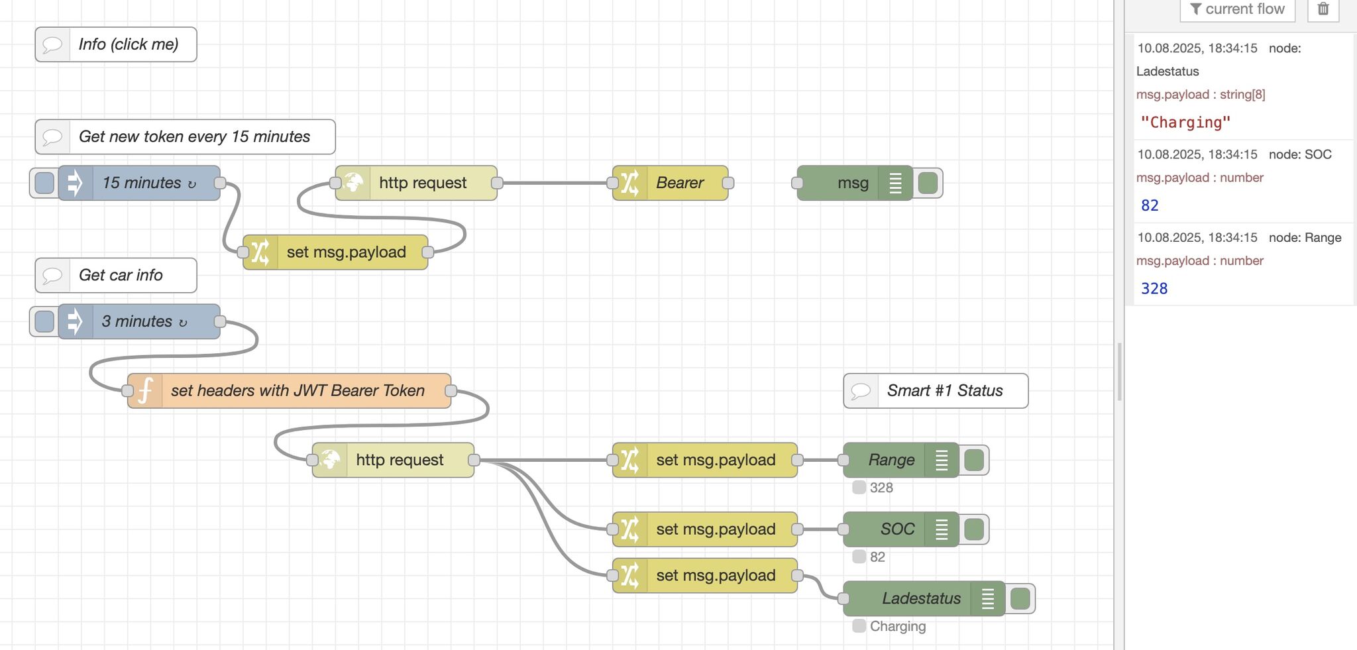
Task: Click the trash icon to clear debug messages
Action: [1323, 9]
